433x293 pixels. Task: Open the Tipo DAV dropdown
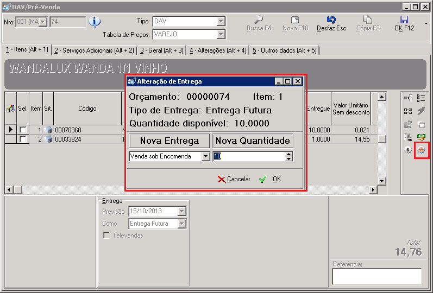[221, 21]
